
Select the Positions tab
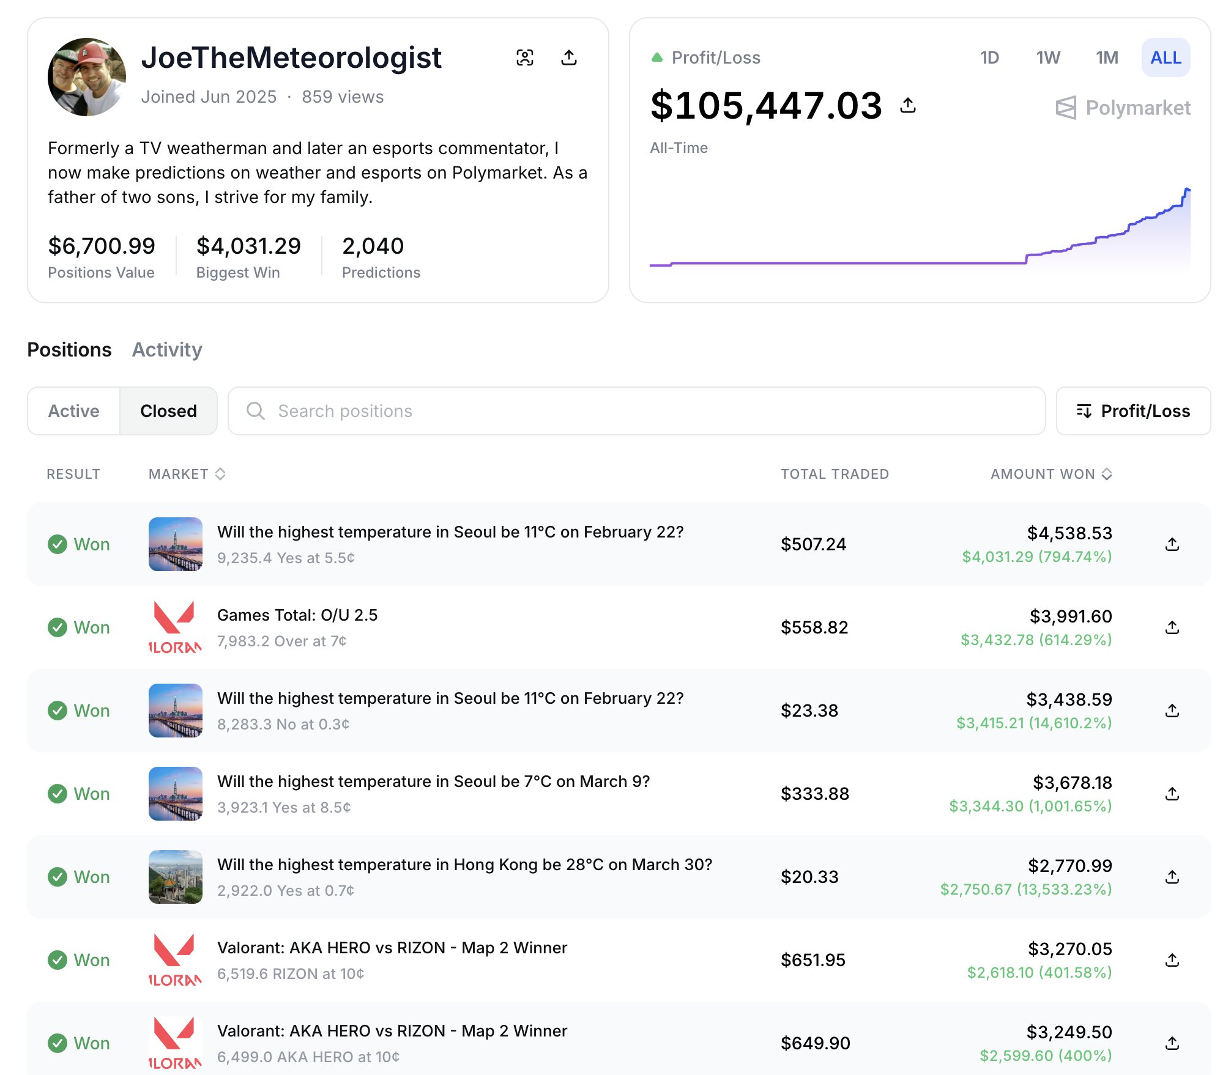69,349
